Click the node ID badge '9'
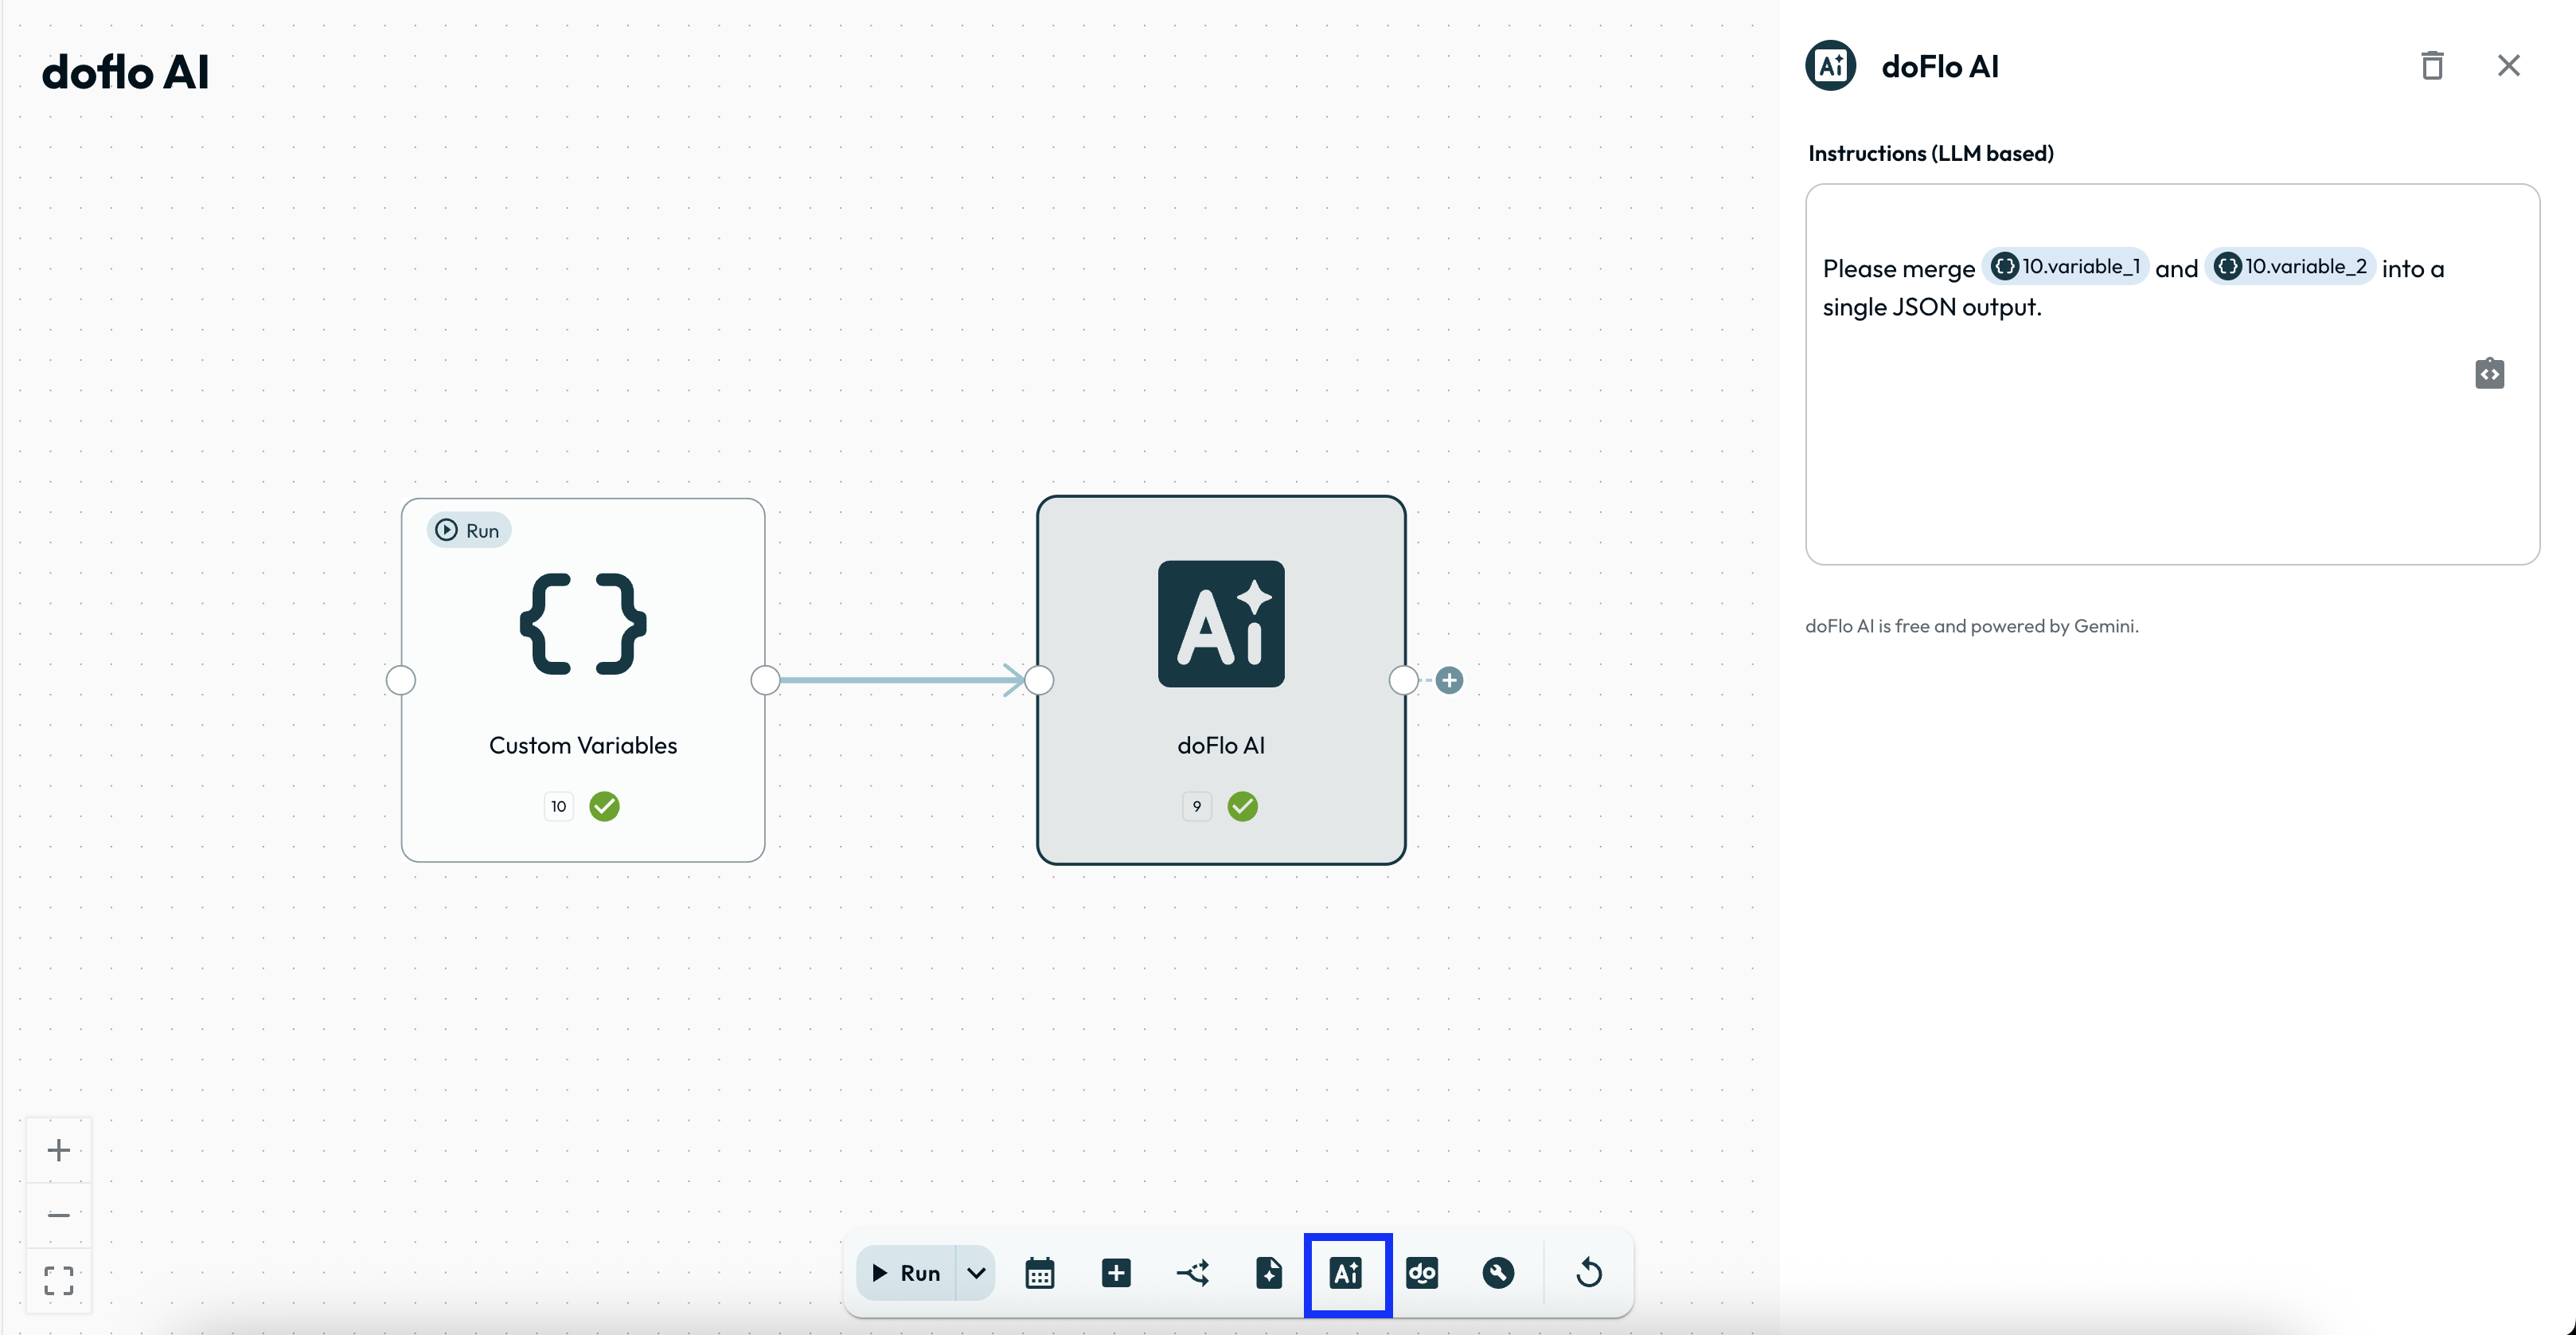 [x=1197, y=807]
